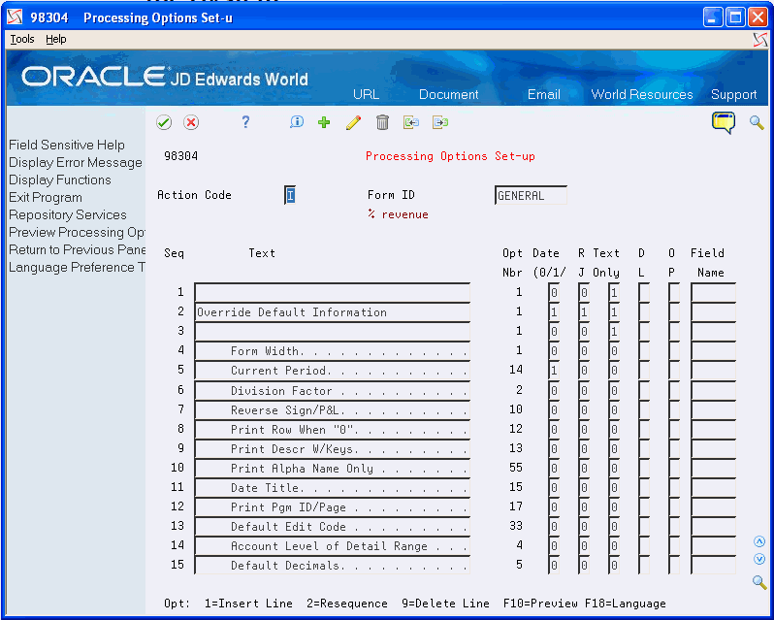Click the '% revenue' form description text

click(398, 214)
